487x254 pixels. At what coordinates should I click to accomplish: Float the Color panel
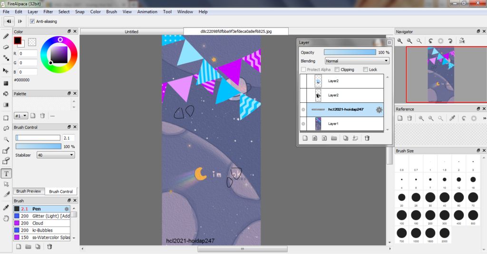click(69, 31)
